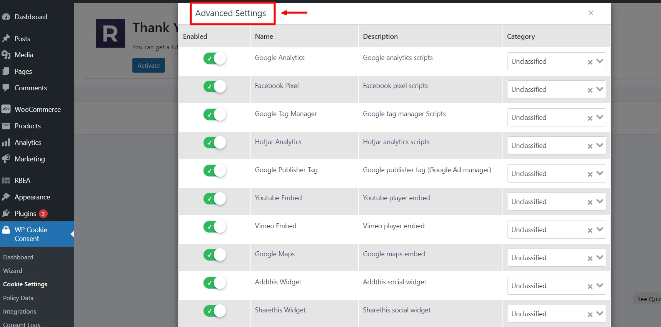Click the Category column header
The image size is (661, 327).
coord(521,37)
